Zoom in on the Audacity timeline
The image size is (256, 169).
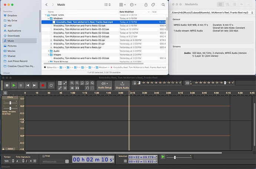[72, 83]
